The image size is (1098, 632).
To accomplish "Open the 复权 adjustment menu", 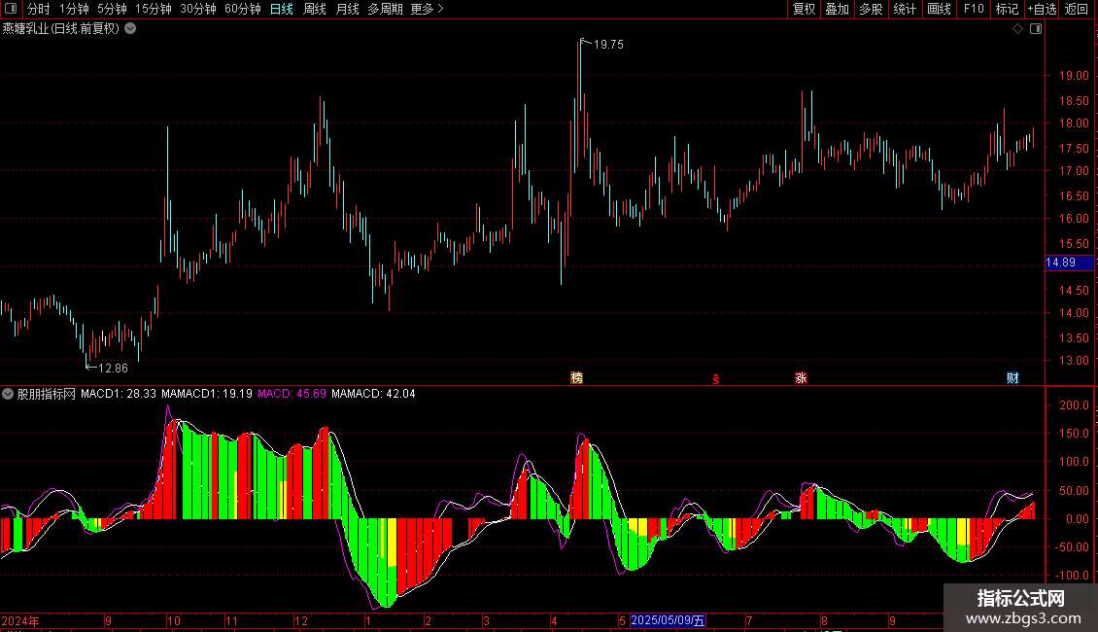I will click(x=804, y=9).
